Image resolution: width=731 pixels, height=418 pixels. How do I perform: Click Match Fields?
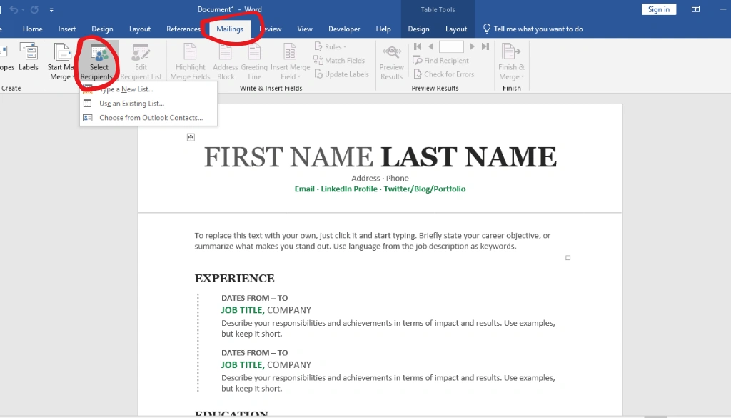[339, 61]
